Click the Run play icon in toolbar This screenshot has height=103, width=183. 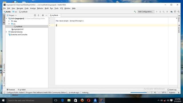tap(157, 12)
